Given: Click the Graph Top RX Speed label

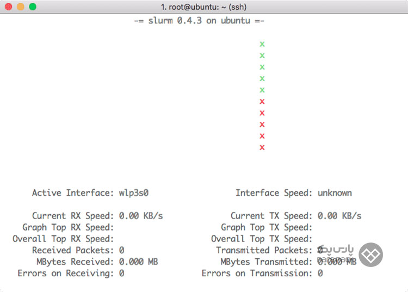Looking at the screenshot, I should tap(68, 227).
